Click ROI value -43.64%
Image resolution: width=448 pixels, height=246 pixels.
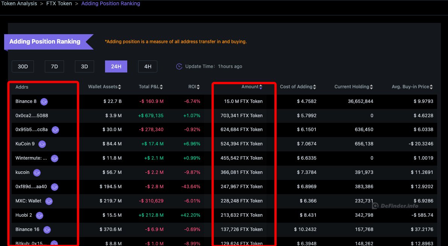point(191,186)
